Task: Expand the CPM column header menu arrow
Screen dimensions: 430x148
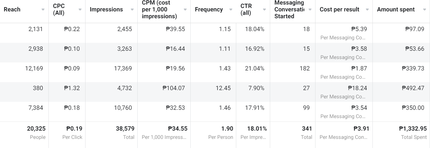Action: pos(185,10)
